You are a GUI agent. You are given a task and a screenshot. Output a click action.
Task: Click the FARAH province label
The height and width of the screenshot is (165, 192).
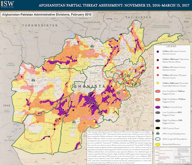coord(39,106)
